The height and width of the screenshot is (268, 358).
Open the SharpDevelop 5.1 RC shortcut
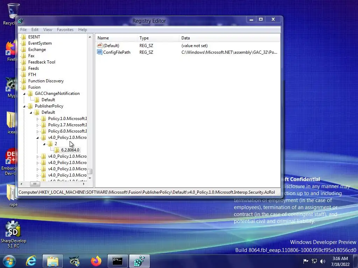(13, 234)
